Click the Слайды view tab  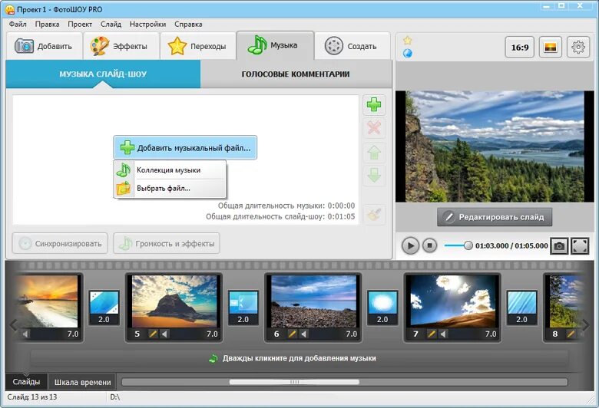[x=26, y=382]
